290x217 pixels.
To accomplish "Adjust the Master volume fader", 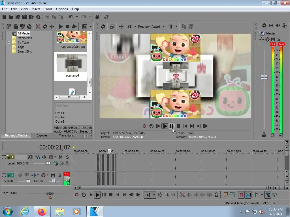I will point(264,77).
